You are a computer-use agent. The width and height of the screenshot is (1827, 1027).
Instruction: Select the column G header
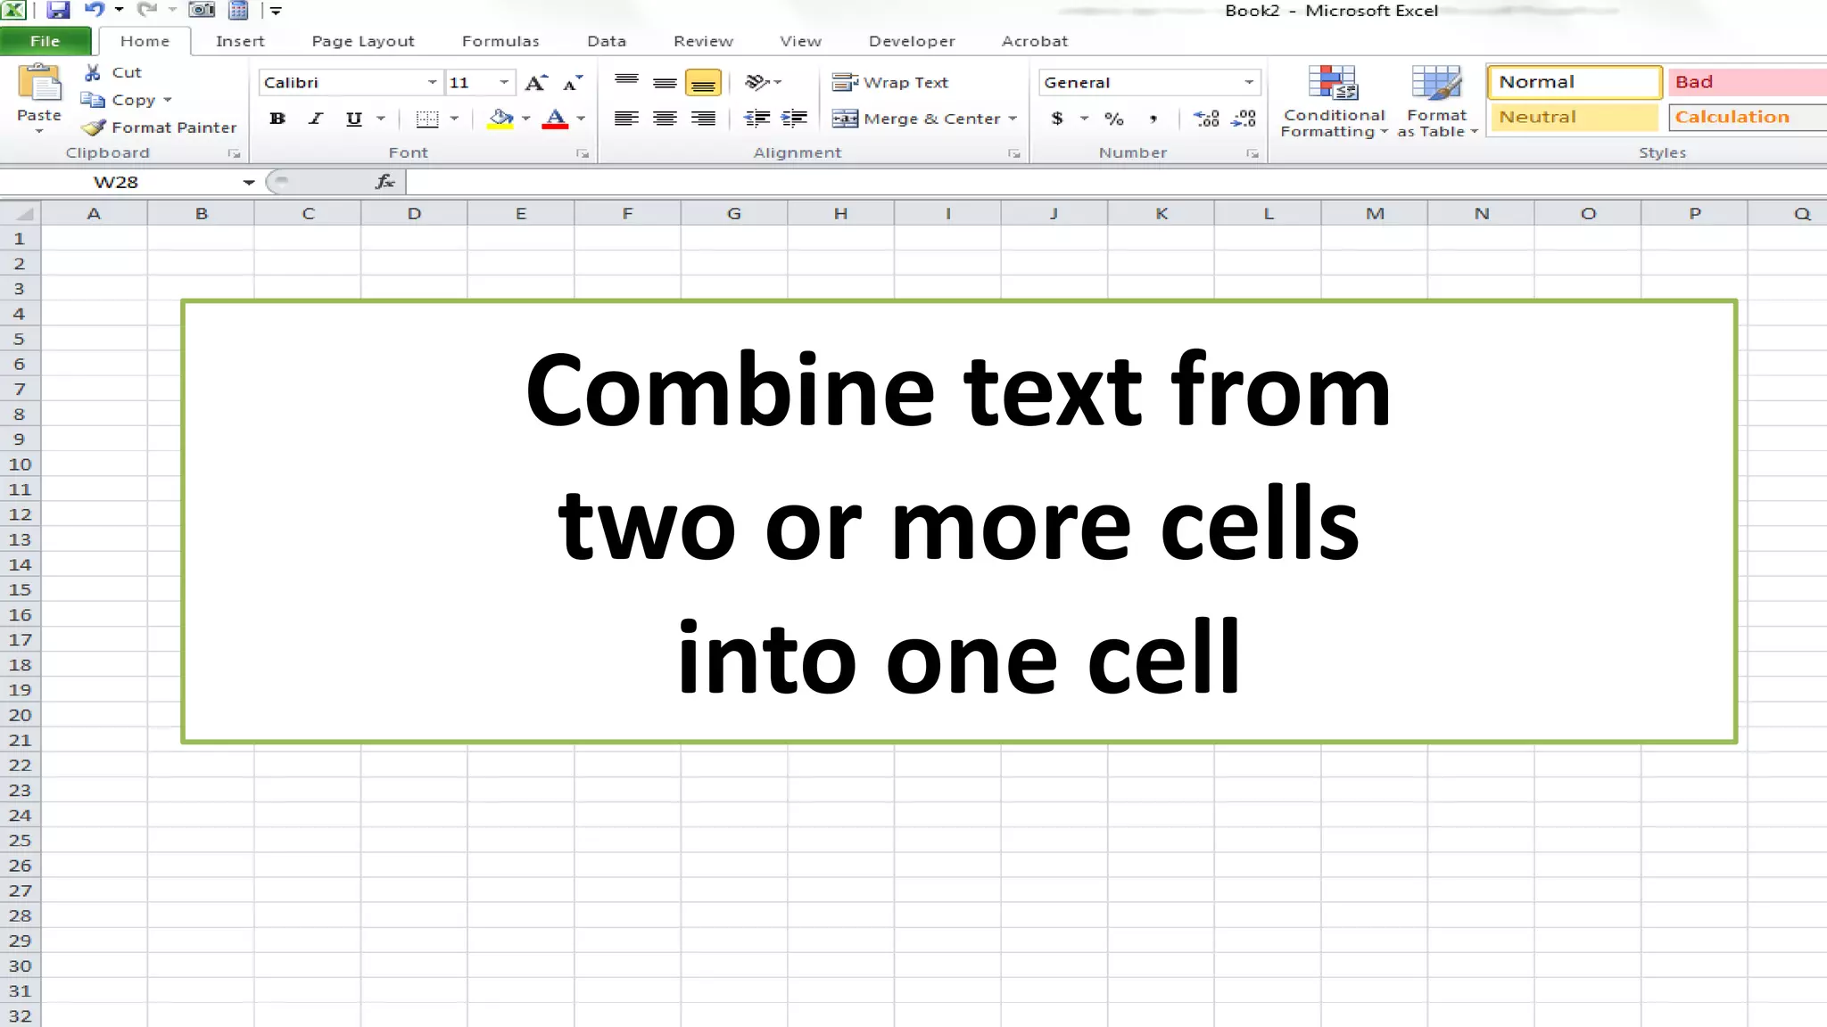click(733, 213)
